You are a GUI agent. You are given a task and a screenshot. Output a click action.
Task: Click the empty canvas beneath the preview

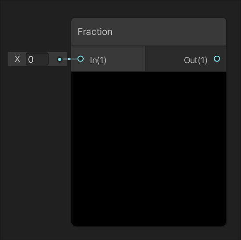pos(149,233)
